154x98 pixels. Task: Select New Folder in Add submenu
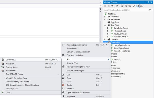coord(31,71)
